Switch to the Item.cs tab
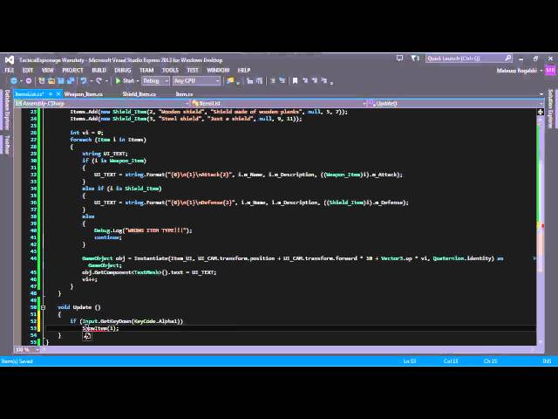The width and height of the screenshot is (558, 419). (x=184, y=94)
